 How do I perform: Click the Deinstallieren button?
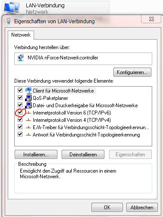click(x=83, y=155)
